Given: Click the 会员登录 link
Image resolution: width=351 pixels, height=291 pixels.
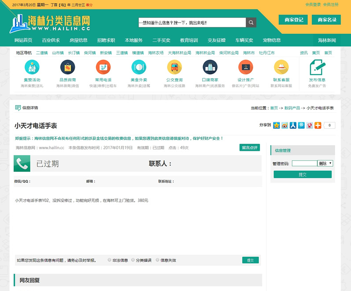Looking at the screenshot, I should 313,4.
